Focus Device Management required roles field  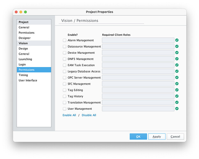(x=138, y=53)
